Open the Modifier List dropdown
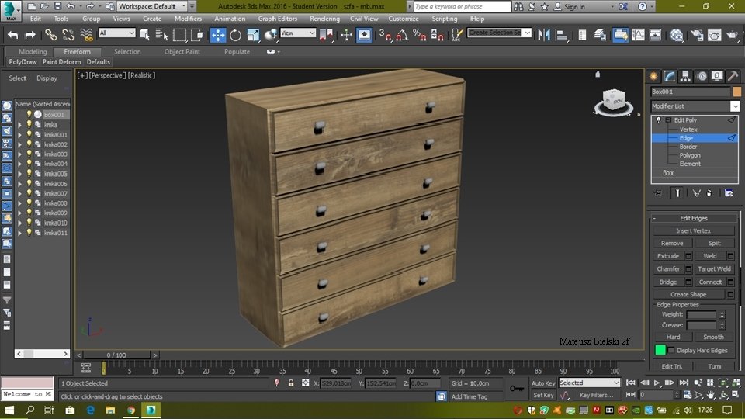Viewport: 745px width, 419px height. tap(734, 106)
